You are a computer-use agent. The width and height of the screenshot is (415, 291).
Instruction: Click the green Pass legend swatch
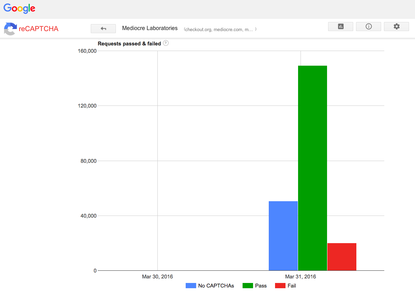tap(247, 285)
